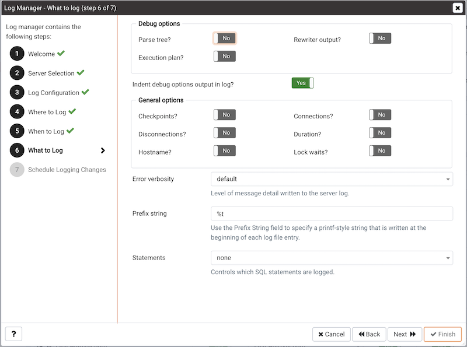The width and height of the screenshot is (467, 347).
Task: Cancel the Log Manager wizard
Action: coord(331,334)
